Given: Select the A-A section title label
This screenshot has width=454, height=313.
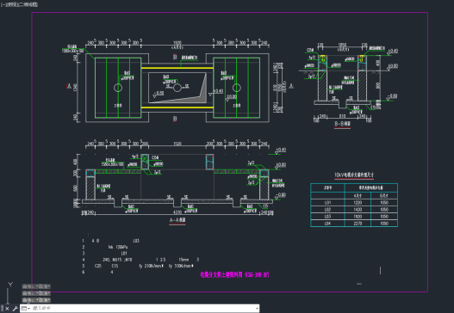Looking at the screenshot, I should point(177,220).
